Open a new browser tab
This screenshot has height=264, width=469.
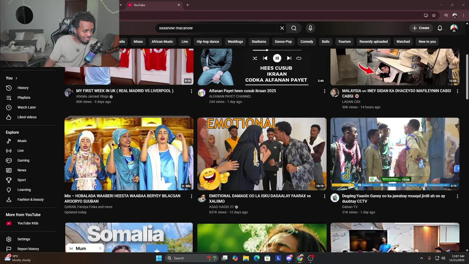point(188,5)
